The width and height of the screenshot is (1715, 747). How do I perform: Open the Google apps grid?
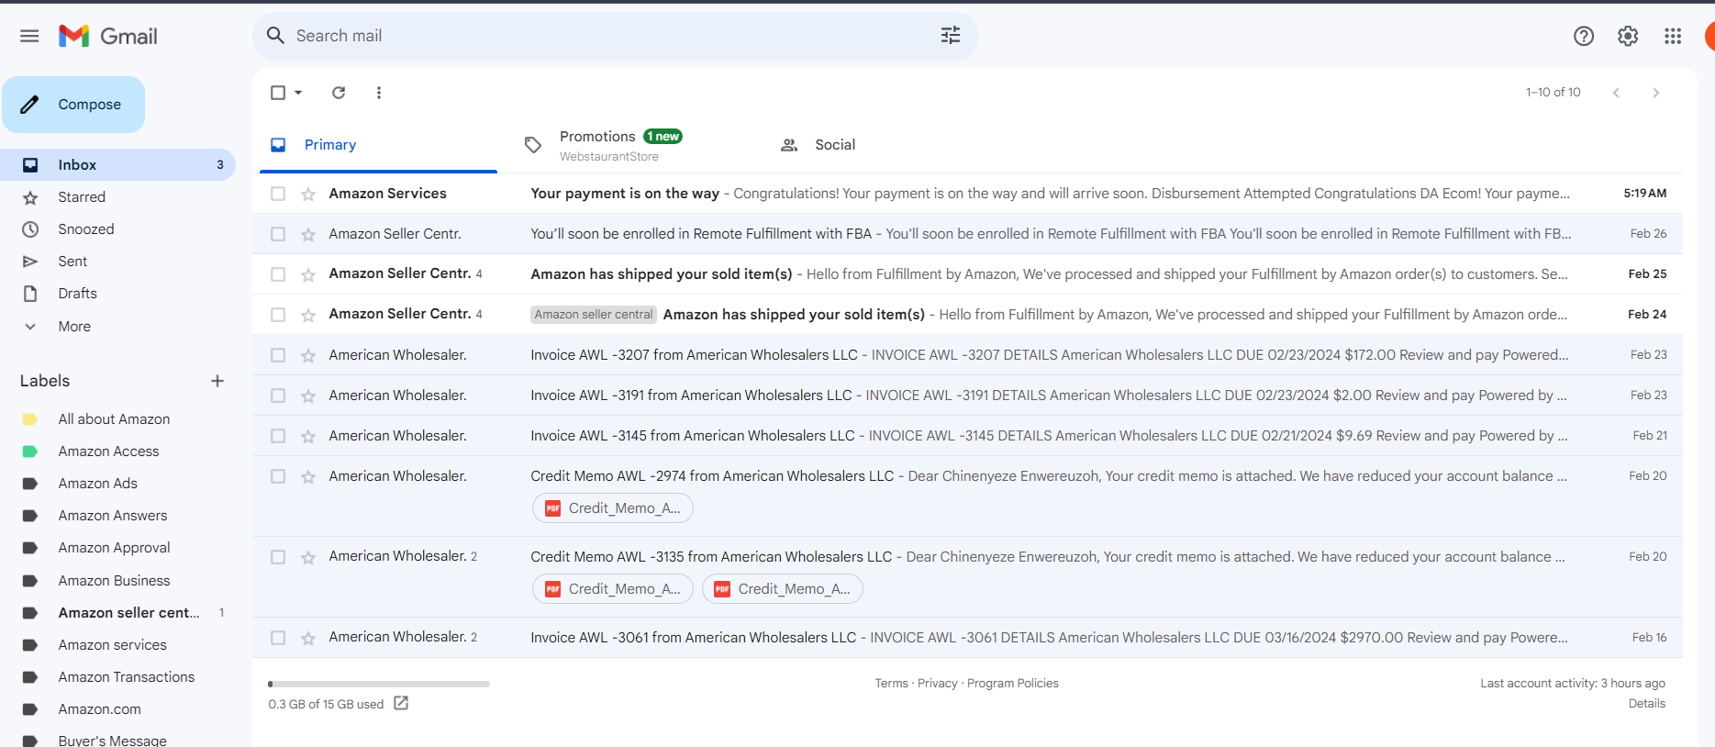[1673, 36]
